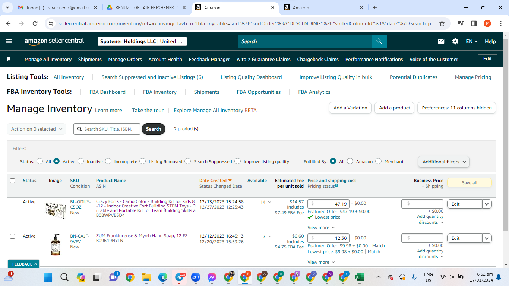The image size is (509, 286).
Task: Open the browser side panel icon
Action: pos(474,23)
